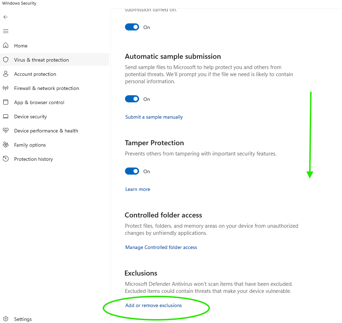Click the back arrow navigation button

point(6,17)
